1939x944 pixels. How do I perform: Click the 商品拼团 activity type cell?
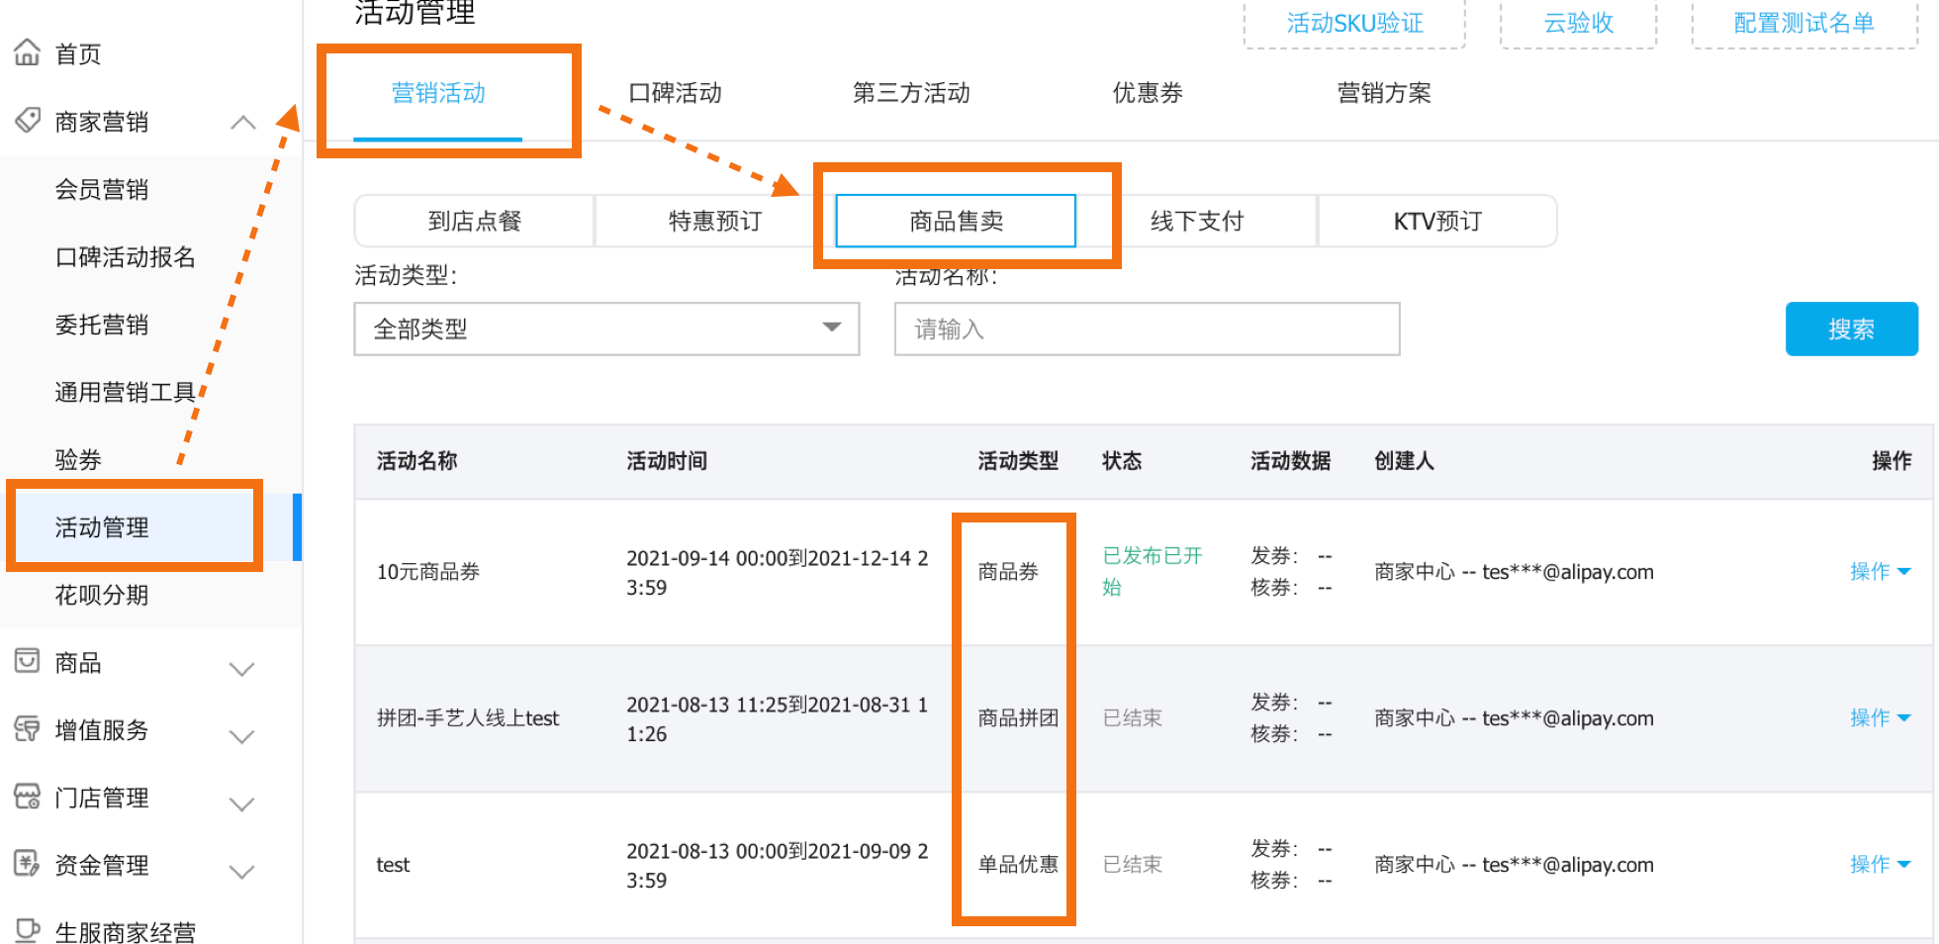pos(1018,717)
